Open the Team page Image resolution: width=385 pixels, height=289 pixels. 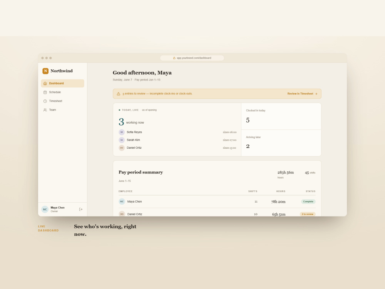(62, 110)
